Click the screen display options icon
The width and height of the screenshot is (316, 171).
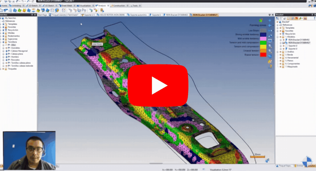[270, 41]
